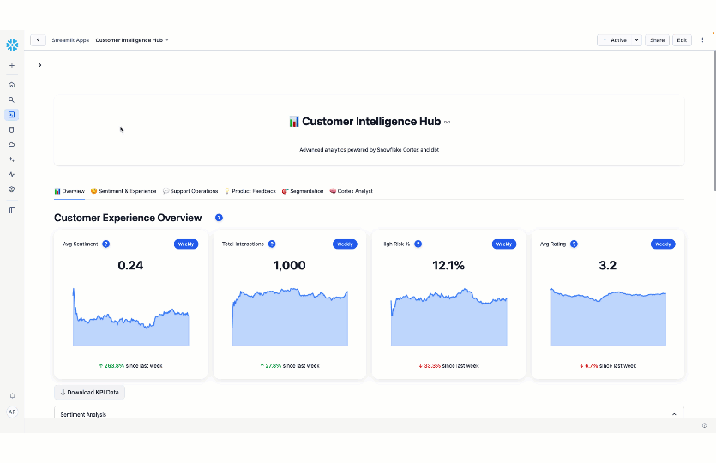This screenshot has height=463, width=716.
Task: Click the Total Interactions trend chart
Action: tap(290, 317)
